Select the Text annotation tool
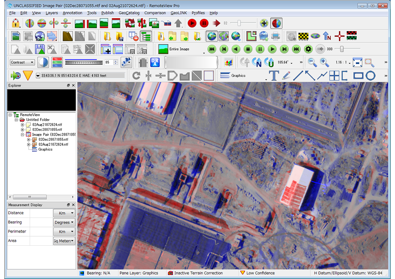Viewport: 395px width, 279px height. [x=274, y=76]
